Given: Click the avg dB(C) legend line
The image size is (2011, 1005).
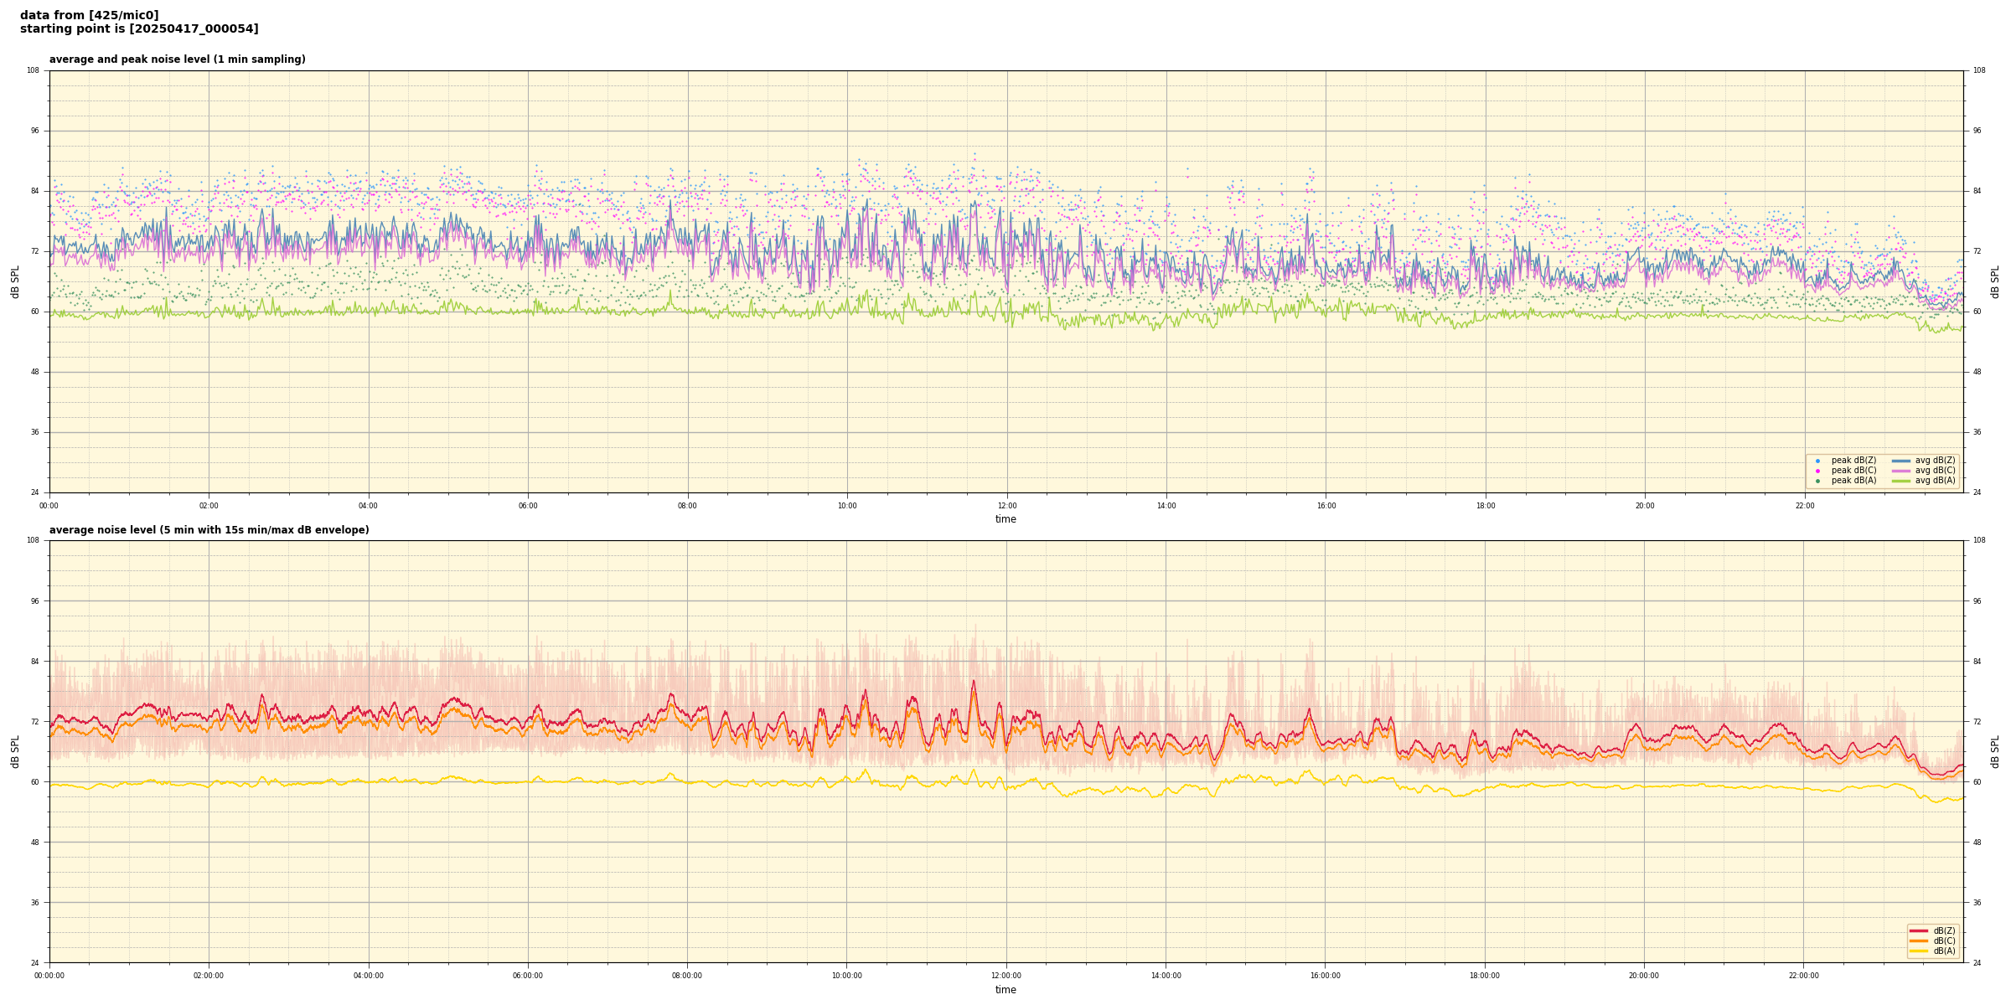Looking at the screenshot, I should click(x=1901, y=471).
